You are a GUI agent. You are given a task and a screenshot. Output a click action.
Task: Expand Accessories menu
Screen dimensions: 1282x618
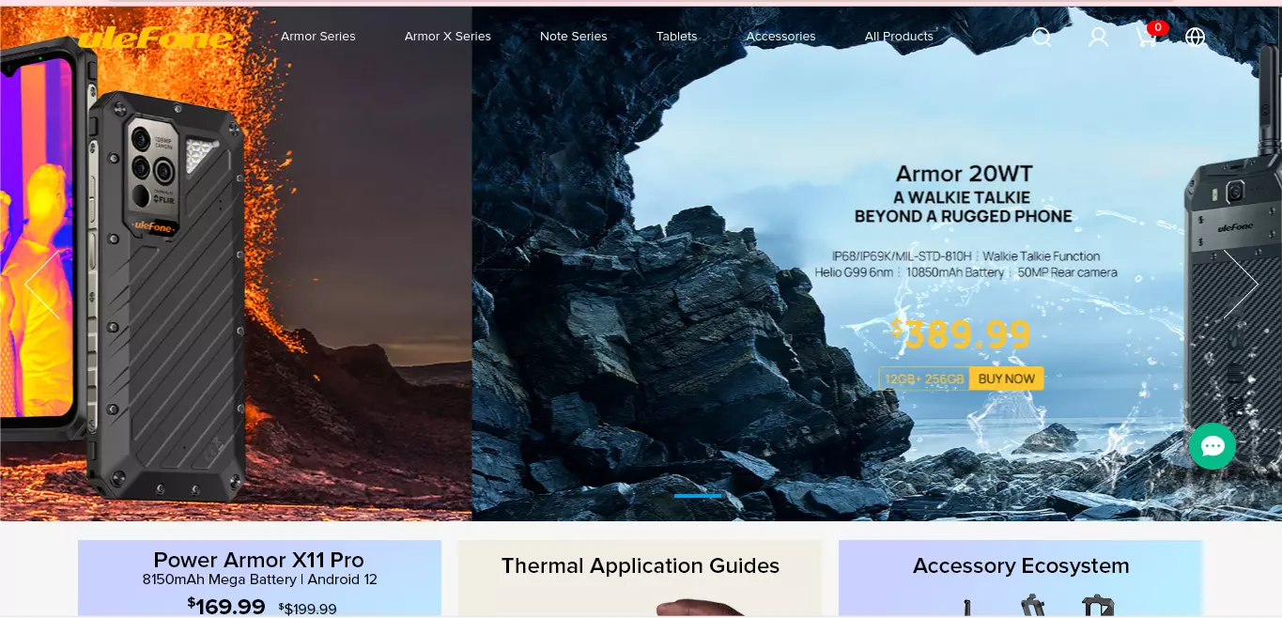point(781,37)
